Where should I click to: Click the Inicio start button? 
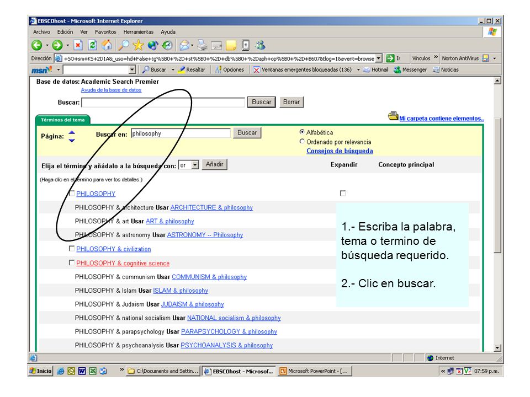pyautogui.click(x=40, y=371)
